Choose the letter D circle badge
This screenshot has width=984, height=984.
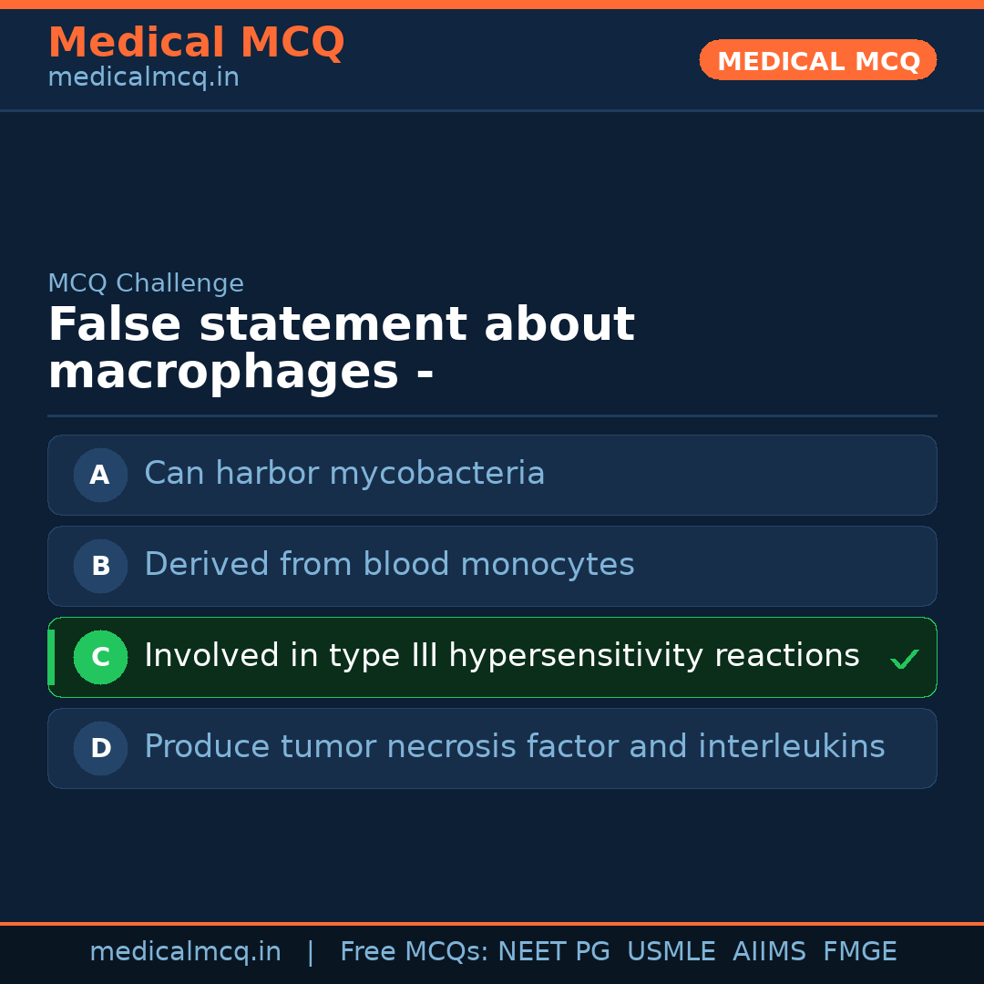(100, 748)
